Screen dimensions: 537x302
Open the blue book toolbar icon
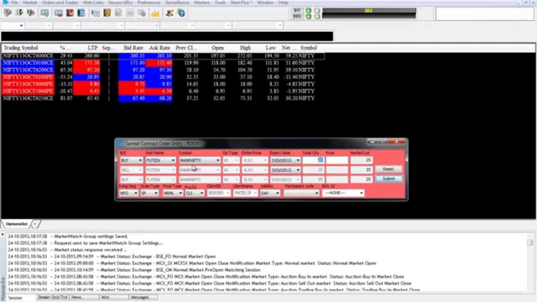pyautogui.click(x=81, y=13)
